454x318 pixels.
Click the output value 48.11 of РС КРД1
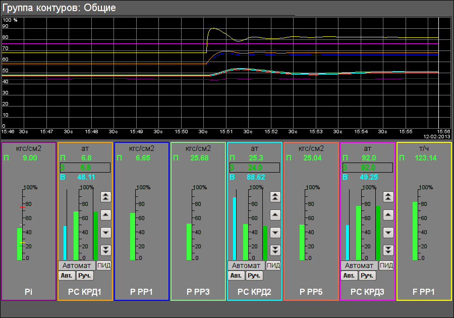pos(86,177)
